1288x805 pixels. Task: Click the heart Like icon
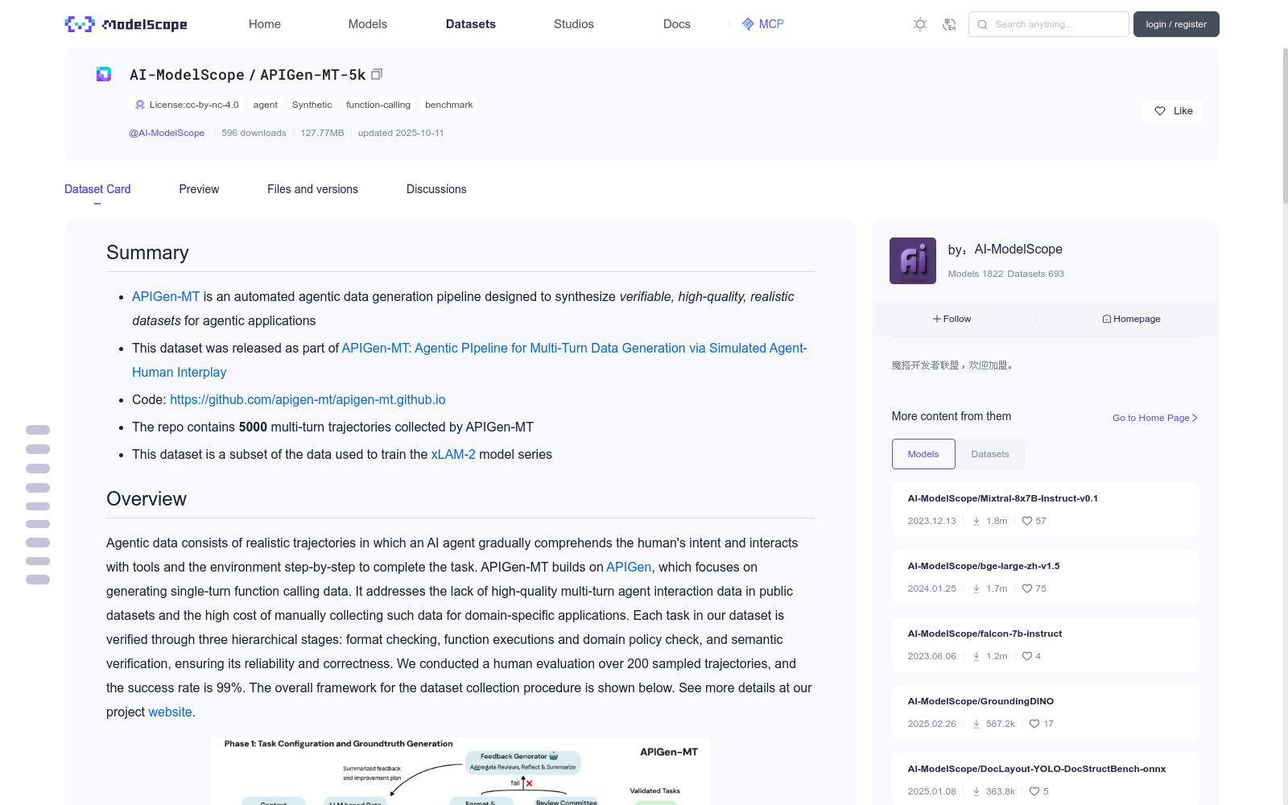[1160, 111]
